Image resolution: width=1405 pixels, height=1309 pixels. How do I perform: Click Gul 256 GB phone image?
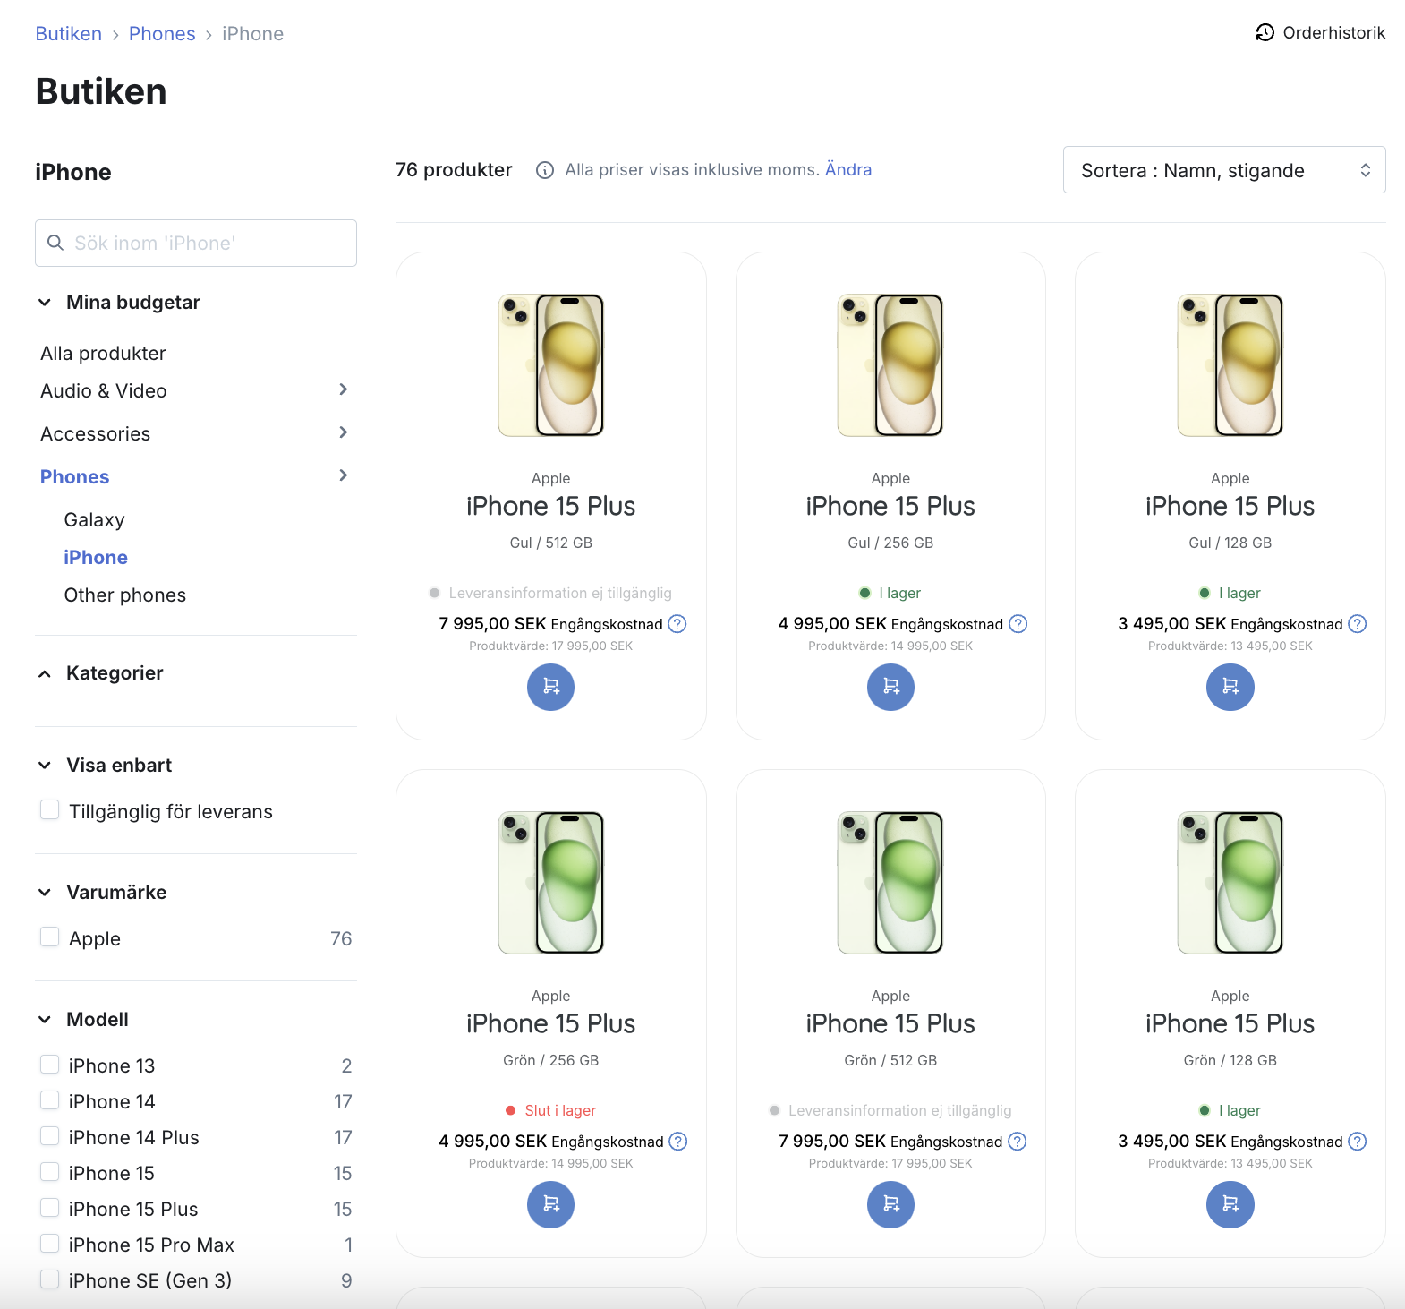point(890,365)
